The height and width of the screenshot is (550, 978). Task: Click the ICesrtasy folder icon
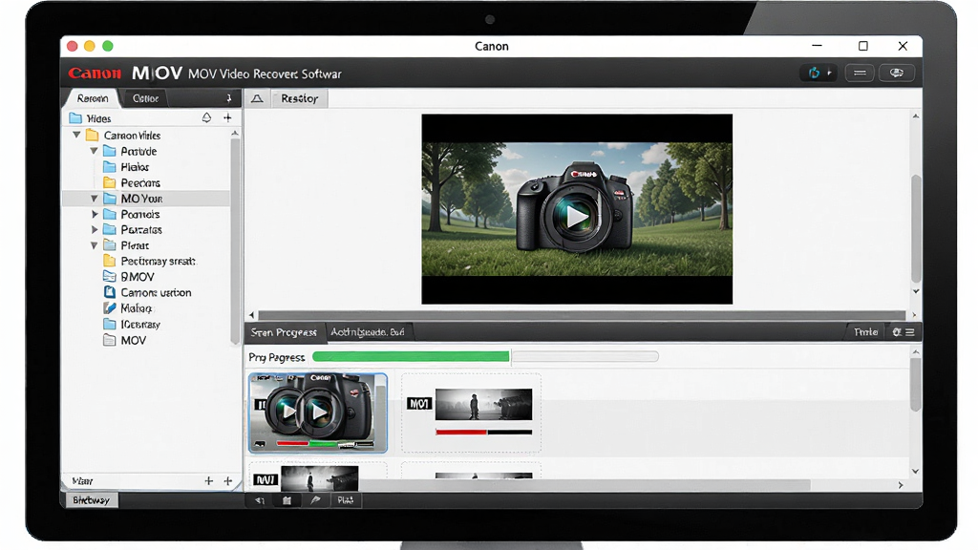[x=110, y=324]
